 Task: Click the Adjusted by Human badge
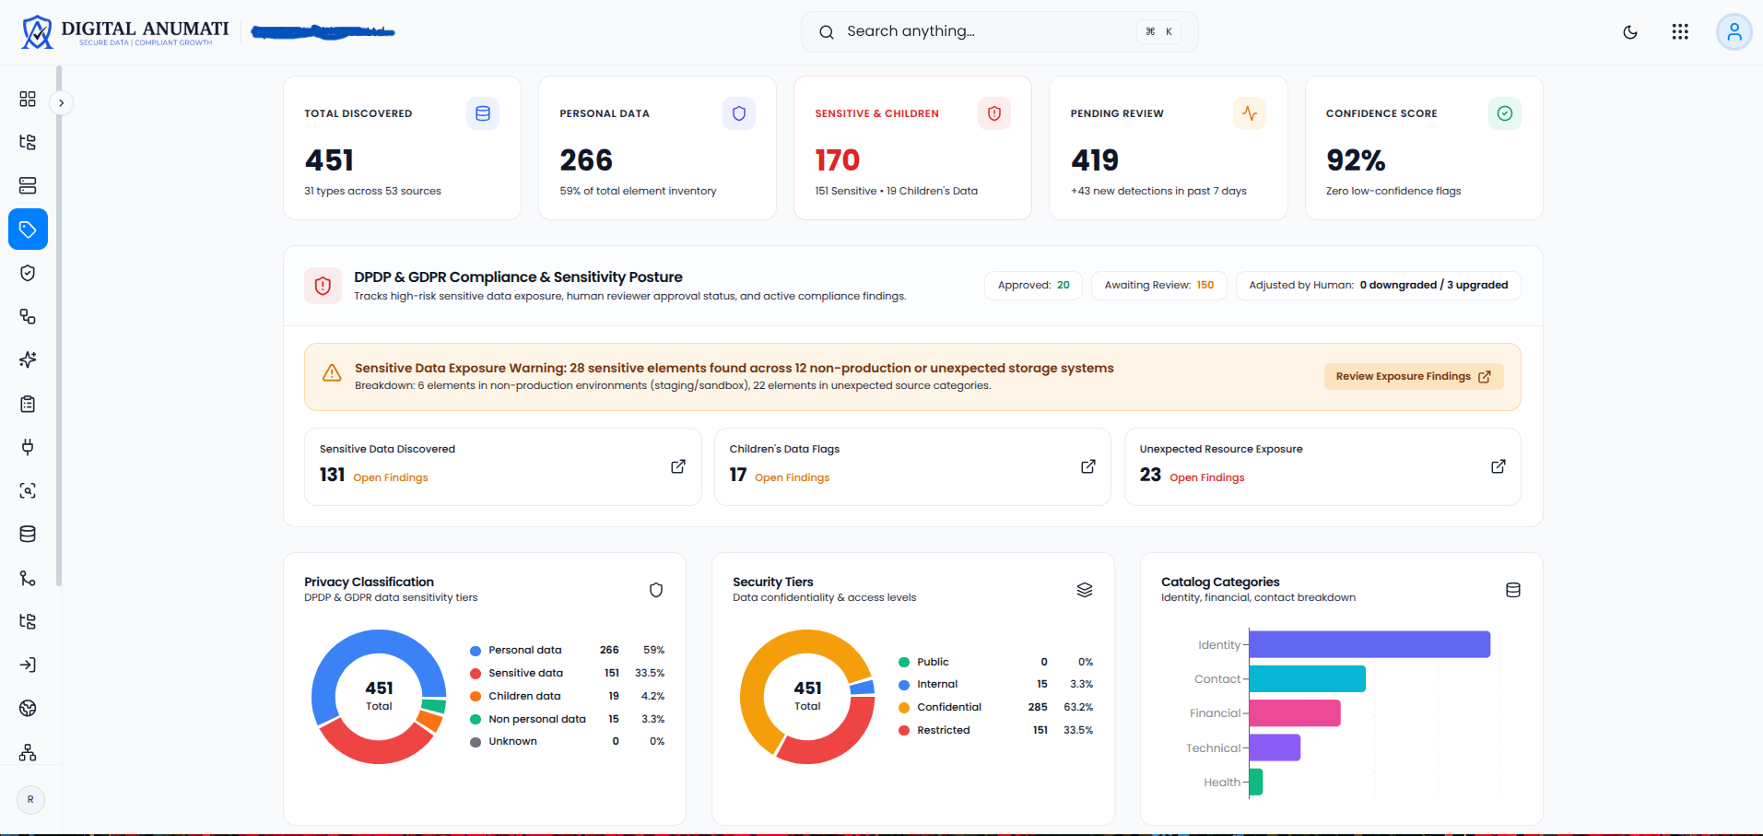point(1379,285)
